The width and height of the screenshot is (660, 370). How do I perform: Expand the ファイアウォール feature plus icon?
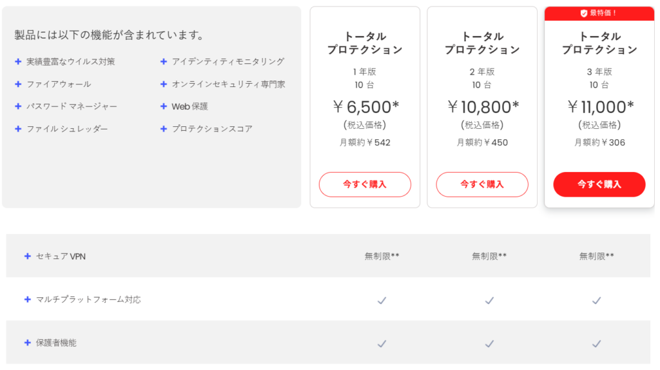point(18,84)
